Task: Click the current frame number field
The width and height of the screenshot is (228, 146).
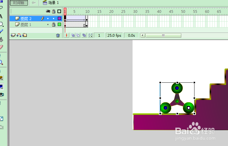Action: 99,36
